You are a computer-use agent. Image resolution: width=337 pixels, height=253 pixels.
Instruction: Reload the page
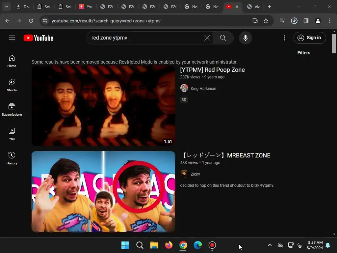(x=31, y=21)
